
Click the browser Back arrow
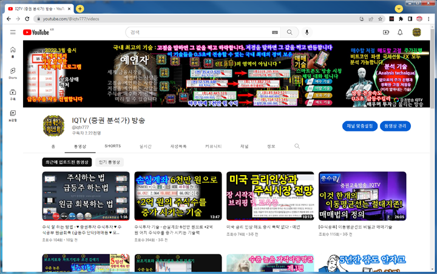point(8,19)
